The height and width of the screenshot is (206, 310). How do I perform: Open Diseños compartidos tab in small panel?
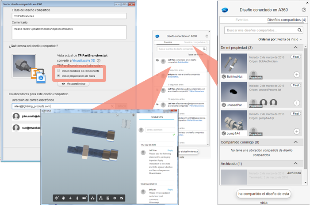click(196, 42)
